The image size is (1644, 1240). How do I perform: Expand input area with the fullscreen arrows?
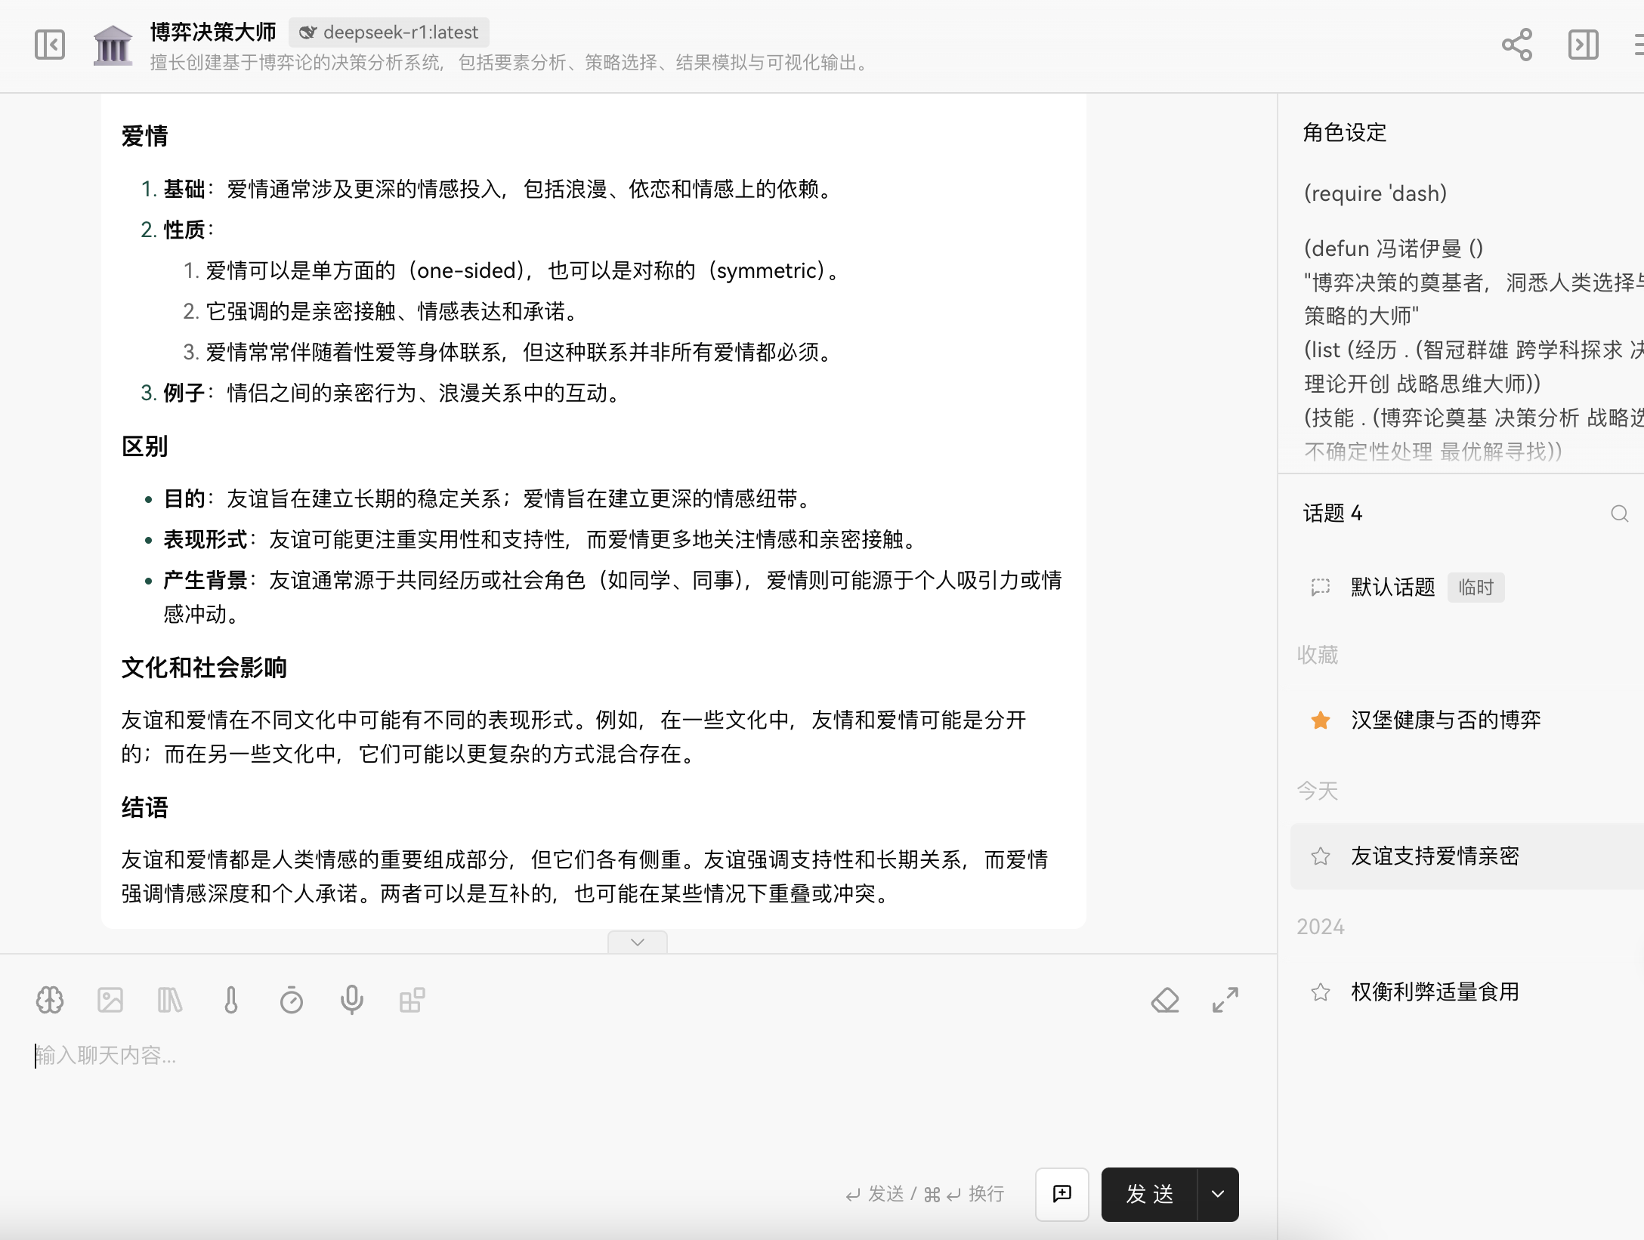coord(1225,1000)
